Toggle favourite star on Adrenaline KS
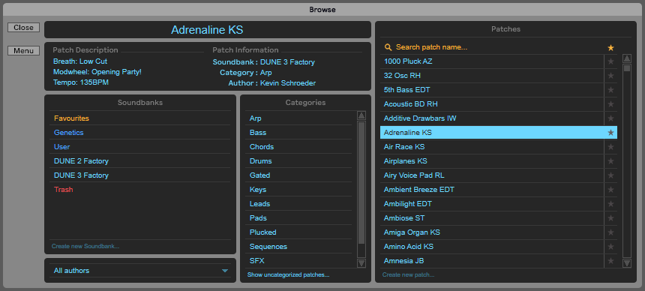The width and height of the screenshot is (645, 291). tap(610, 133)
